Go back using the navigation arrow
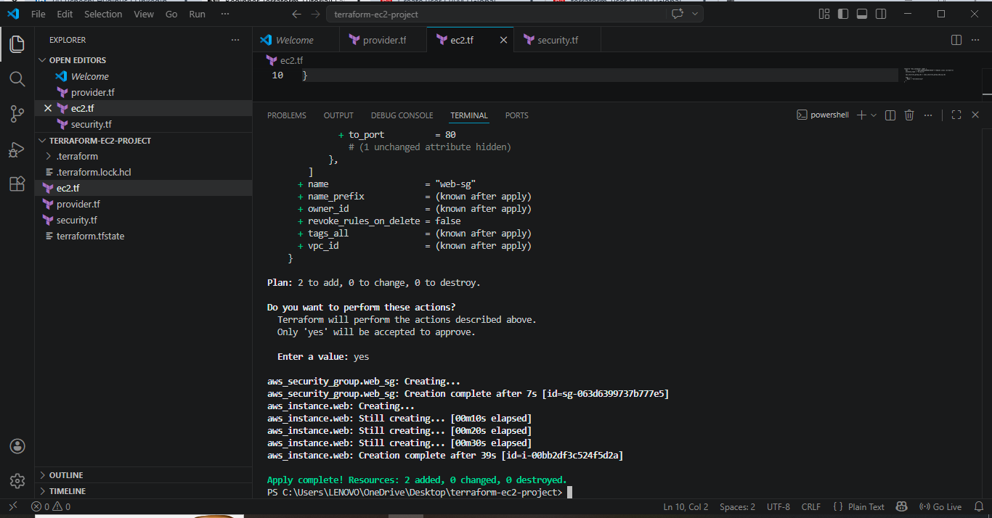 click(x=296, y=14)
